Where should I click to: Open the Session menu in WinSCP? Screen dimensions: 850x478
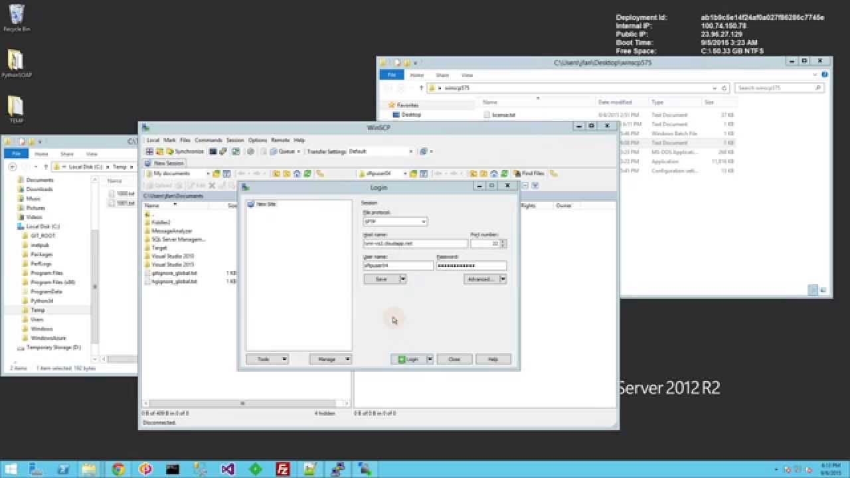(x=235, y=140)
